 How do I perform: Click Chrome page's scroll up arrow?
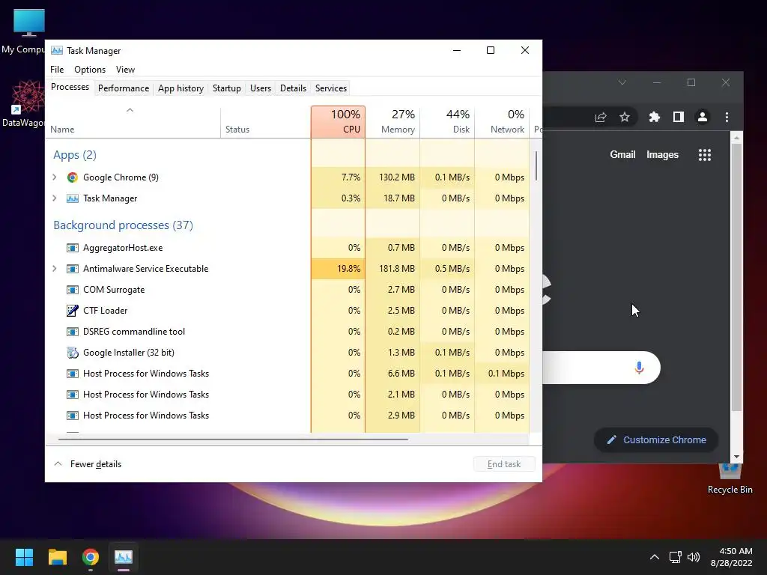(737, 138)
